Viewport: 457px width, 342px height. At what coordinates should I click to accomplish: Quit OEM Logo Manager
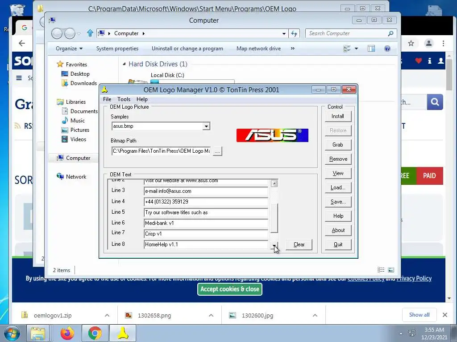338,244
